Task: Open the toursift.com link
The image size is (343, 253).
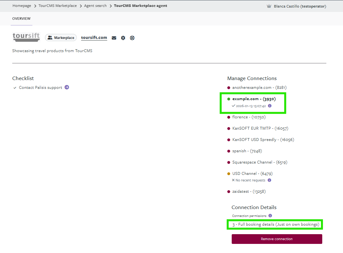Action: 94,38
